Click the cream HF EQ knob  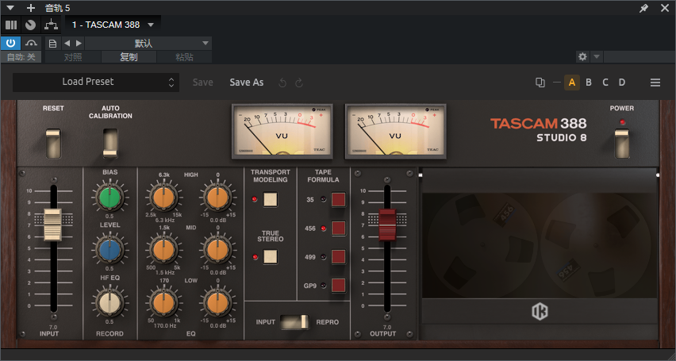(x=109, y=303)
